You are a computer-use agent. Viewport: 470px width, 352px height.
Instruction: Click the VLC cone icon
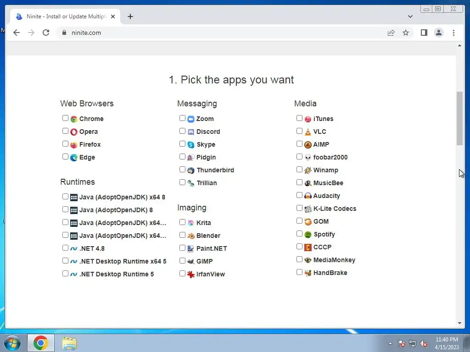[308, 132]
